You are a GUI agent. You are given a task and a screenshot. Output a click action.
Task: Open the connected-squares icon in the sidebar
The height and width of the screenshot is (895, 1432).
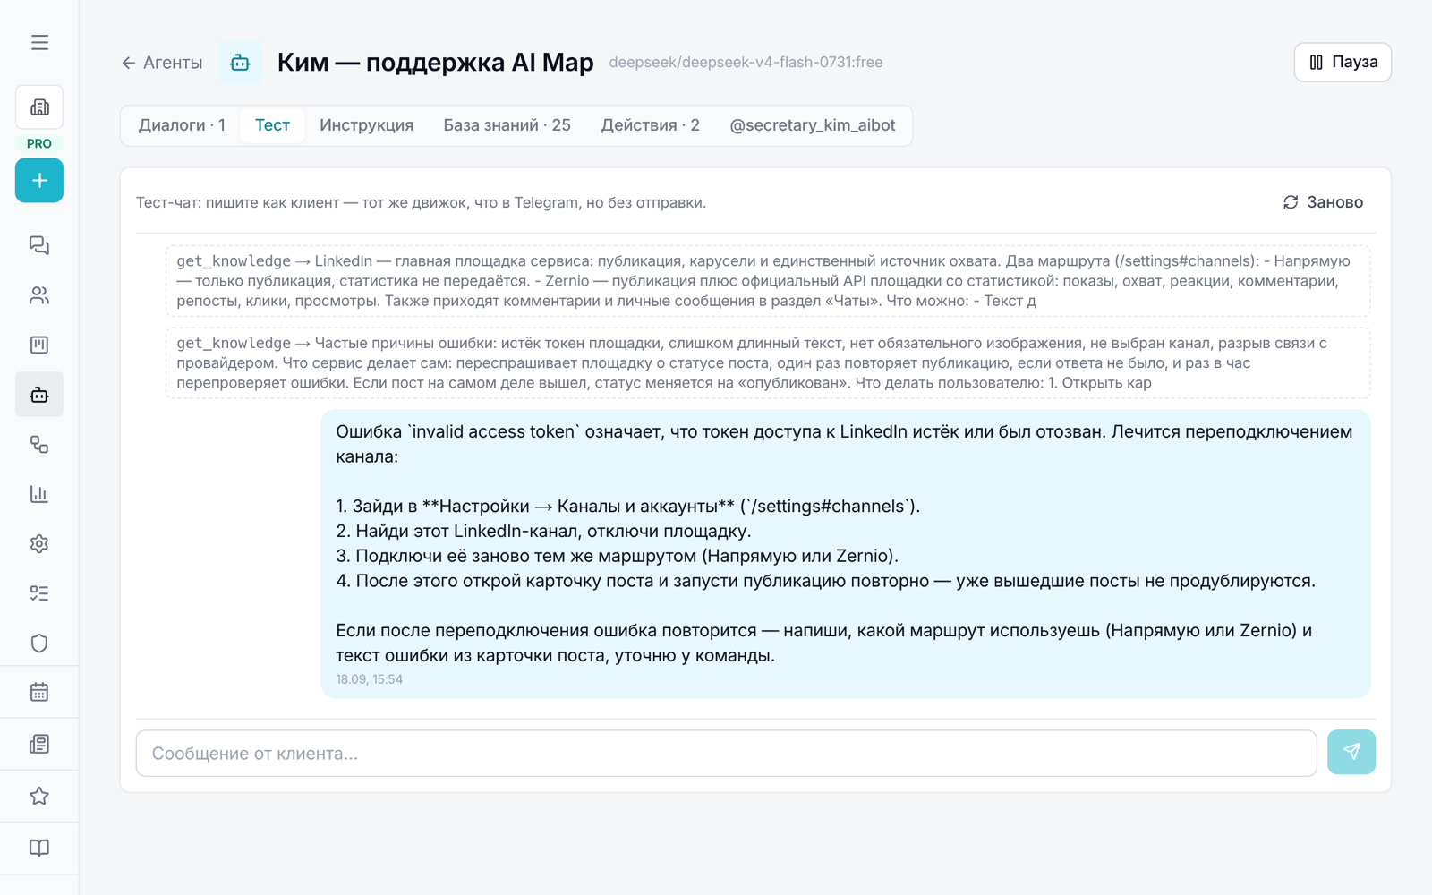(x=39, y=444)
